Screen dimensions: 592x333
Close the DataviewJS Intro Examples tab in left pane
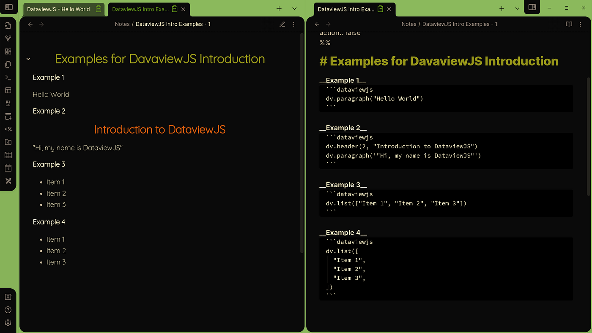click(x=183, y=9)
